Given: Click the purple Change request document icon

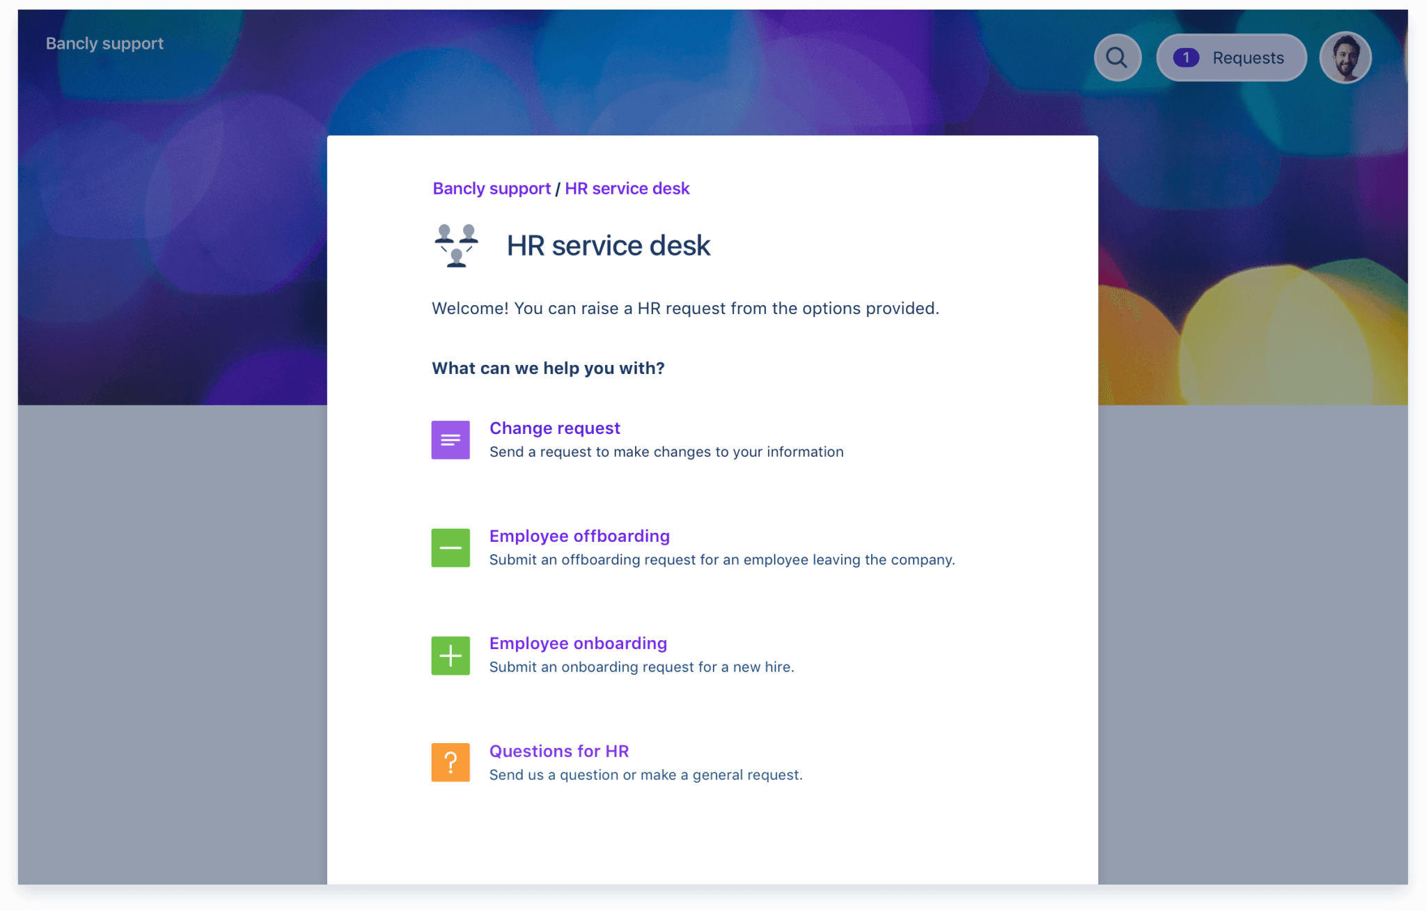Looking at the screenshot, I should coord(450,439).
